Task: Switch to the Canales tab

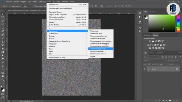Action: pyautogui.click(x=152, y=53)
